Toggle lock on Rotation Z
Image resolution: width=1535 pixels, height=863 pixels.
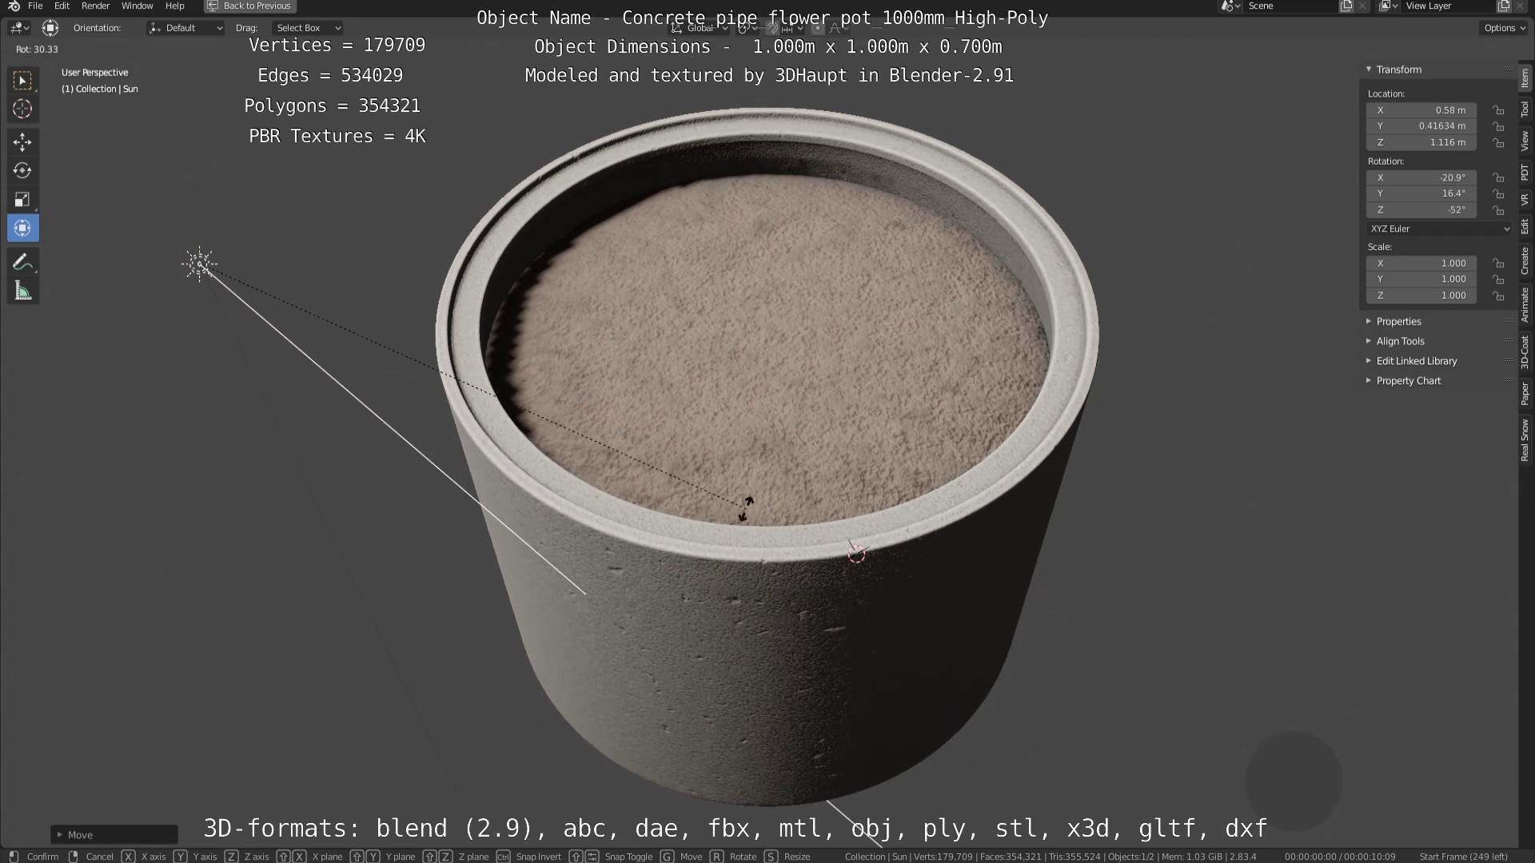(1499, 210)
